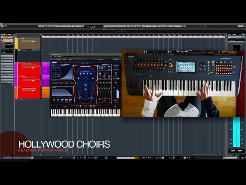
Task: Open the Media tab in right zone
Action: pyautogui.click(x=234, y=34)
